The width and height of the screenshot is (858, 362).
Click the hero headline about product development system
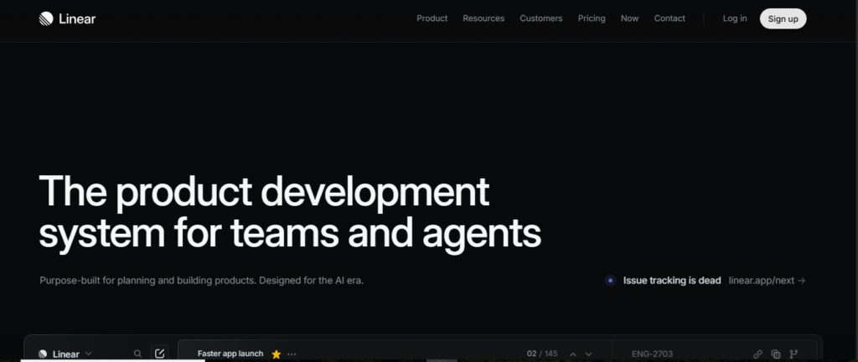pos(290,213)
